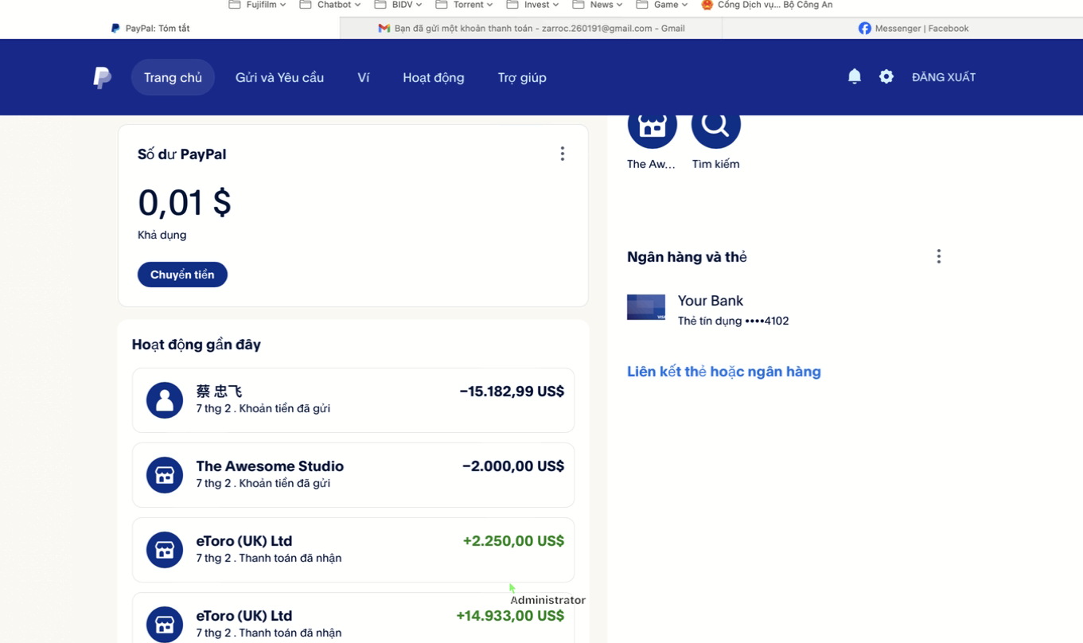1083x643 pixels.
Task: Expand the News bookmarks folder
Action: [598, 5]
